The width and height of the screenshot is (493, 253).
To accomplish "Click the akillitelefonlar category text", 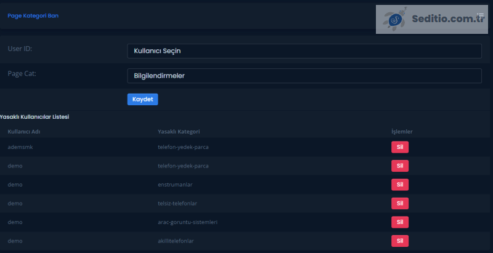I will click(176, 241).
